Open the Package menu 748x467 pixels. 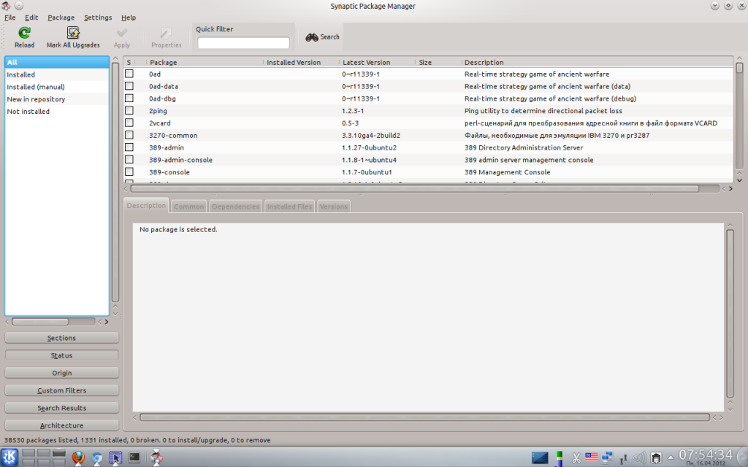(x=61, y=18)
